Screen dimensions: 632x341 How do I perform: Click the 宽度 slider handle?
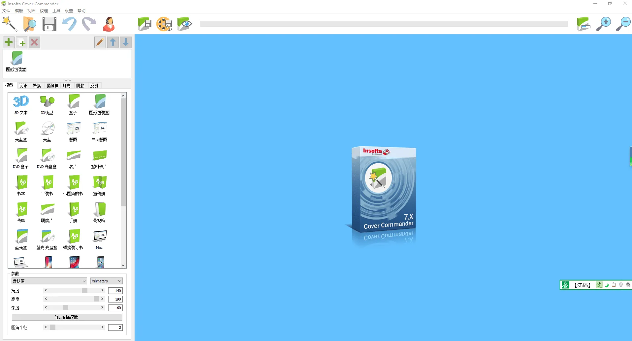[x=85, y=290]
